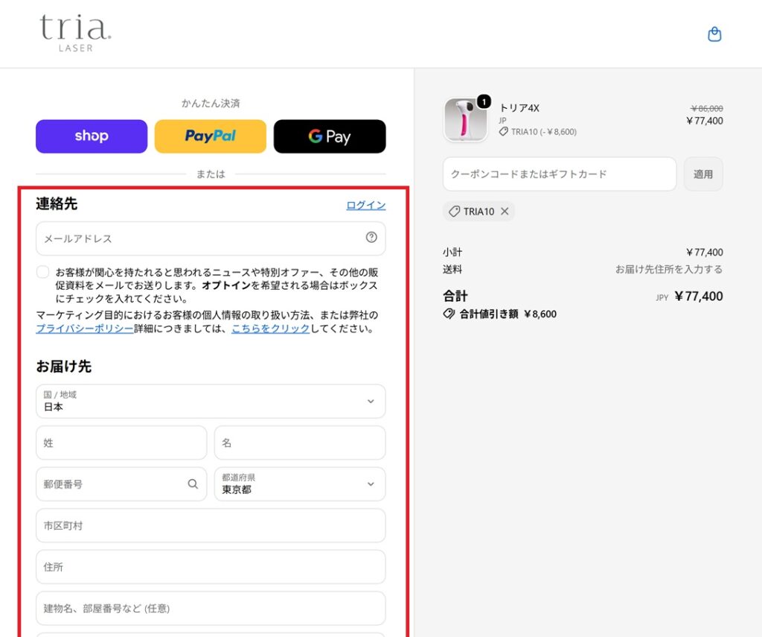This screenshot has width=762, height=637.
Task: Open the プライバシーポリシー link
Action: (x=85, y=329)
